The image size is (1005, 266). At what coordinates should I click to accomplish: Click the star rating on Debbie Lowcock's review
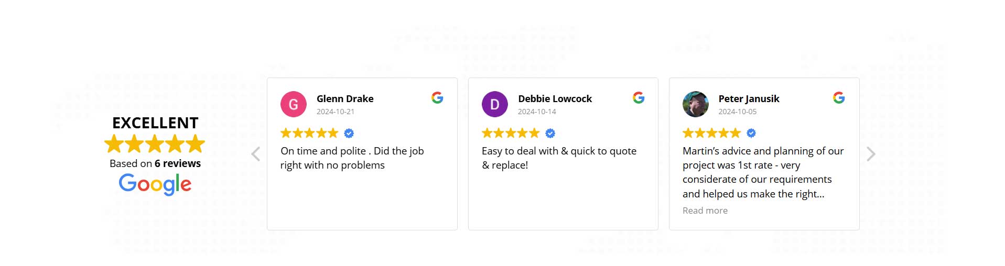click(x=510, y=134)
